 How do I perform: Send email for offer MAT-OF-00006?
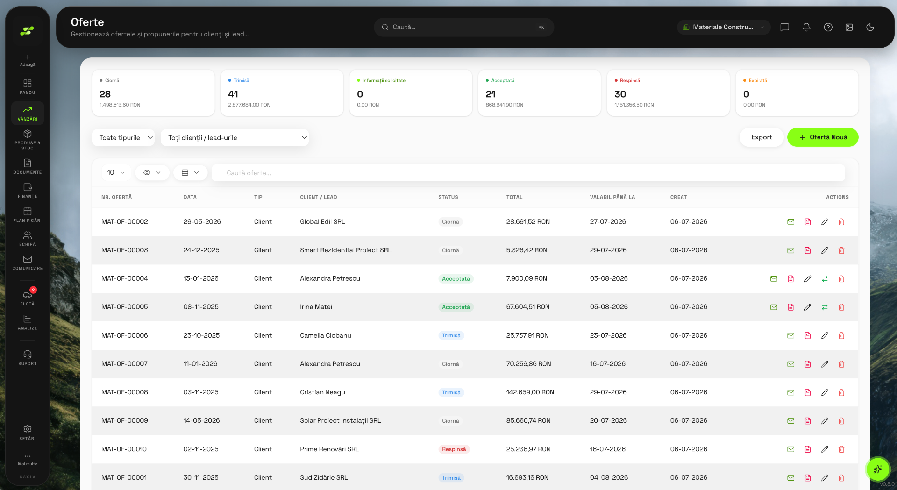(790, 335)
